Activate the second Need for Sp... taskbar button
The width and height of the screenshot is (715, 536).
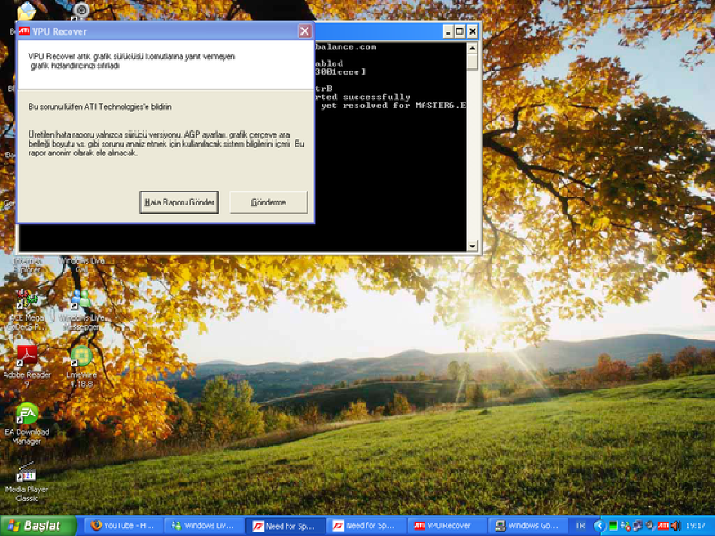click(365, 525)
